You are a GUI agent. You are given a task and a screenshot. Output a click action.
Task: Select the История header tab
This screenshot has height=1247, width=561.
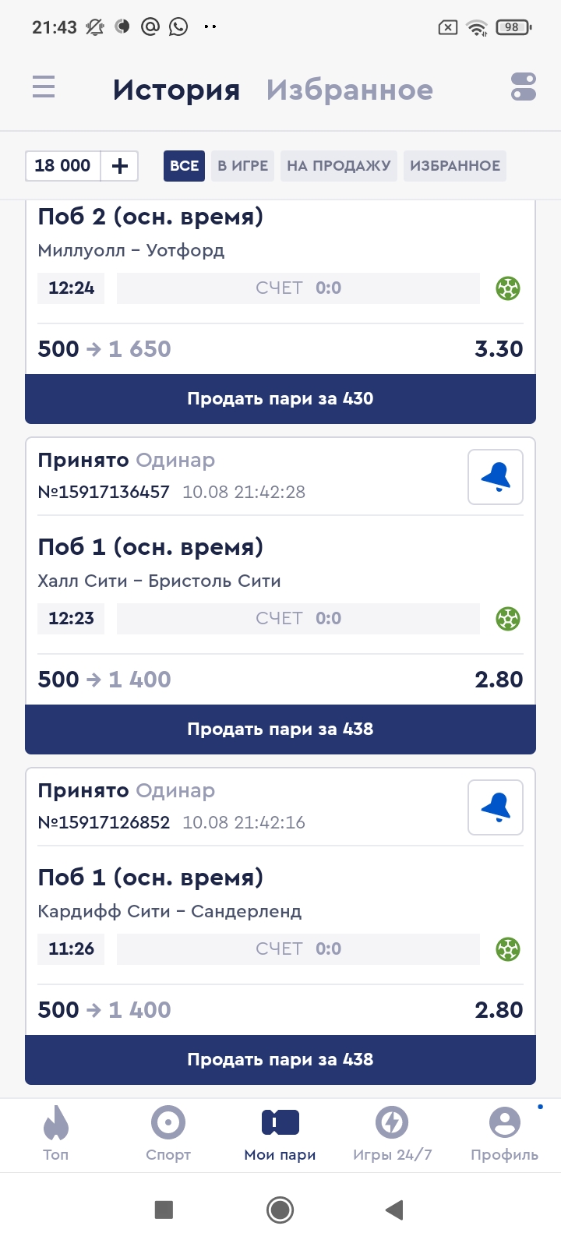pyautogui.click(x=176, y=90)
